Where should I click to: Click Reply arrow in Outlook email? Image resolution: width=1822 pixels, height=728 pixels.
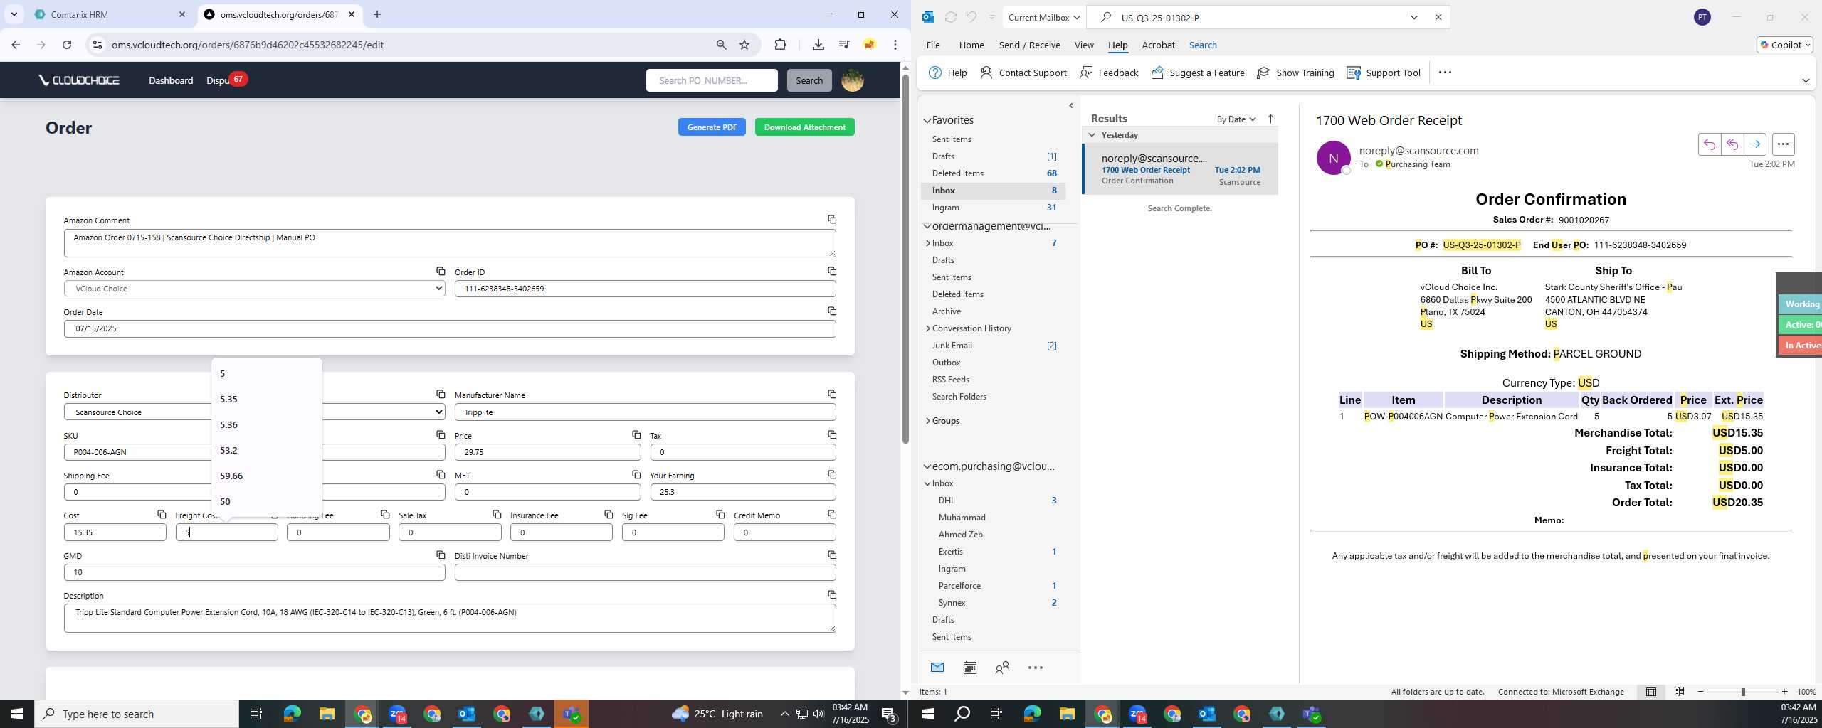[1709, 144]
